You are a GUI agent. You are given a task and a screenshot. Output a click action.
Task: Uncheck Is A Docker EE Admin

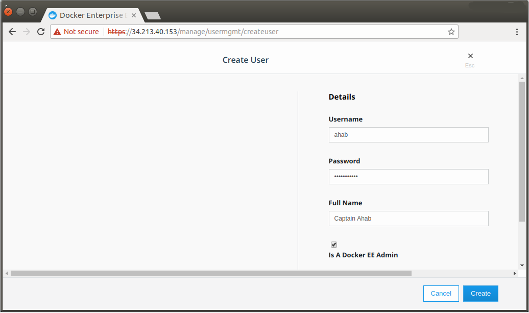pyautogui.click(x=334, y=245)
